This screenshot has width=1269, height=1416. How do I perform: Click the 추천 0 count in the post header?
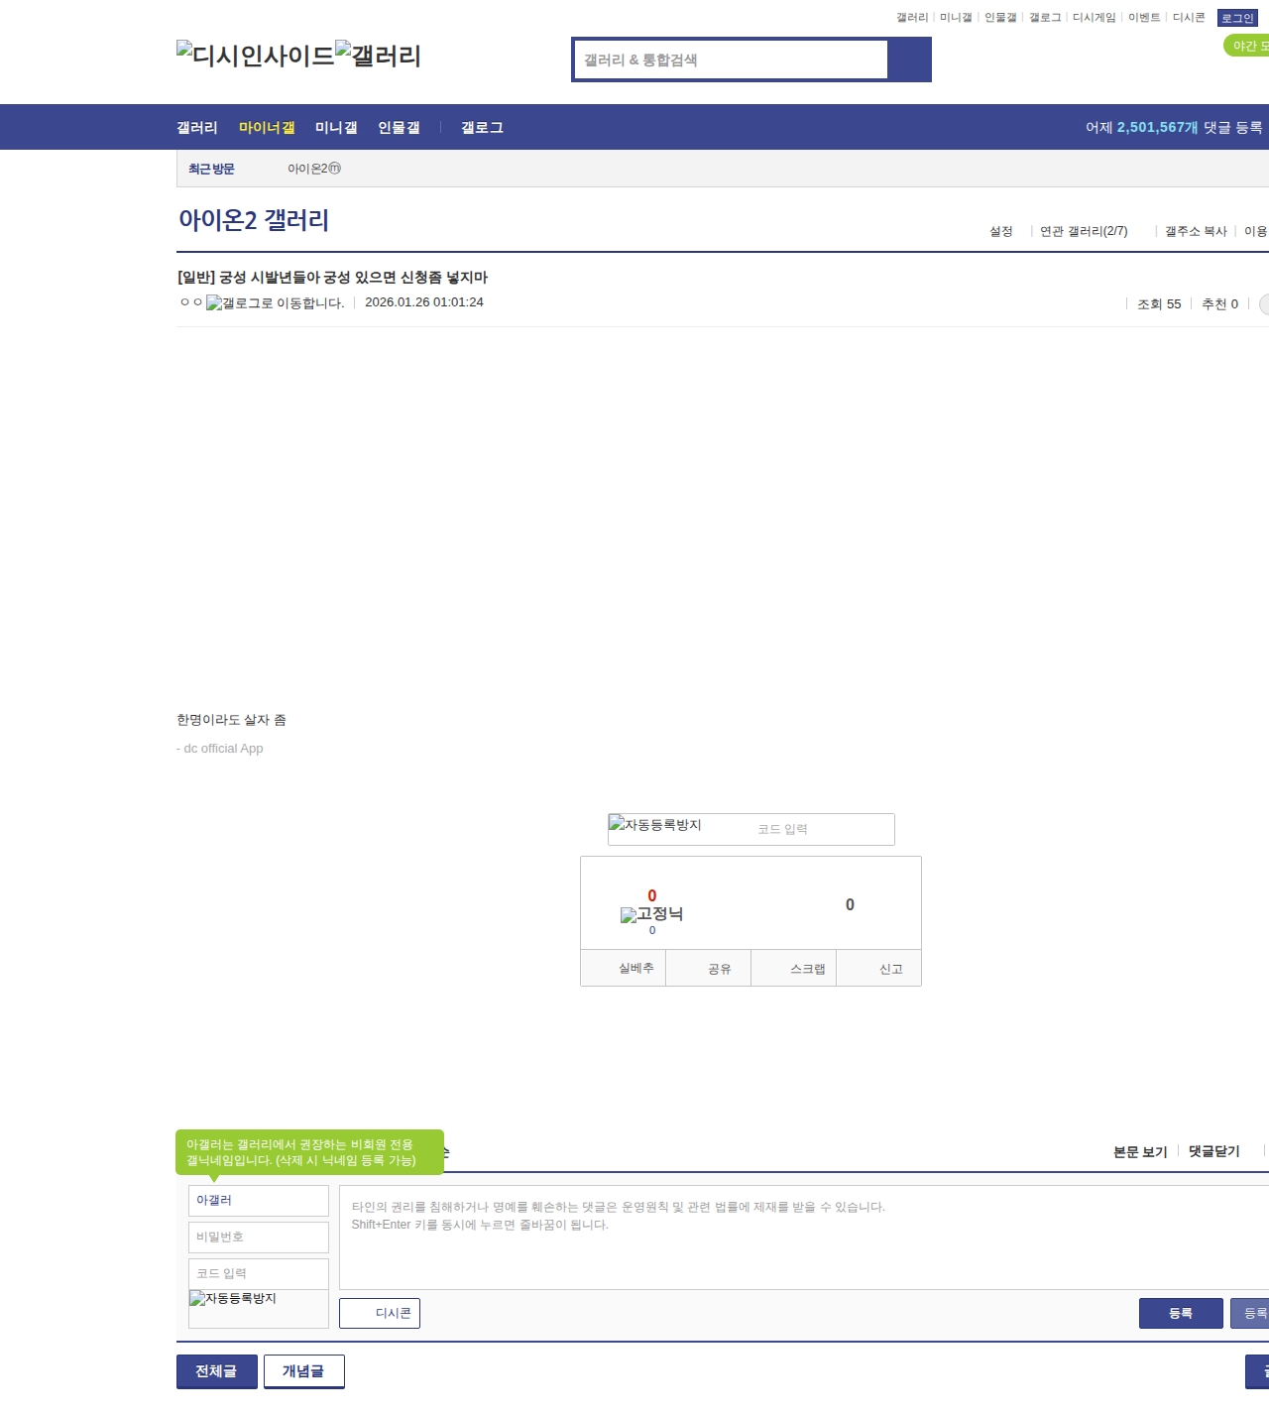coord(1219,304)
